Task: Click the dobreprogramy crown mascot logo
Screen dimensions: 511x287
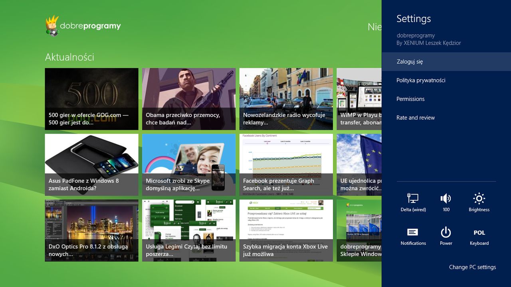Action: 52,26
